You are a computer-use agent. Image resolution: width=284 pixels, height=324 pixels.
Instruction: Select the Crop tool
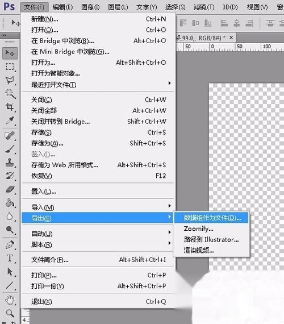pos(10,107)
